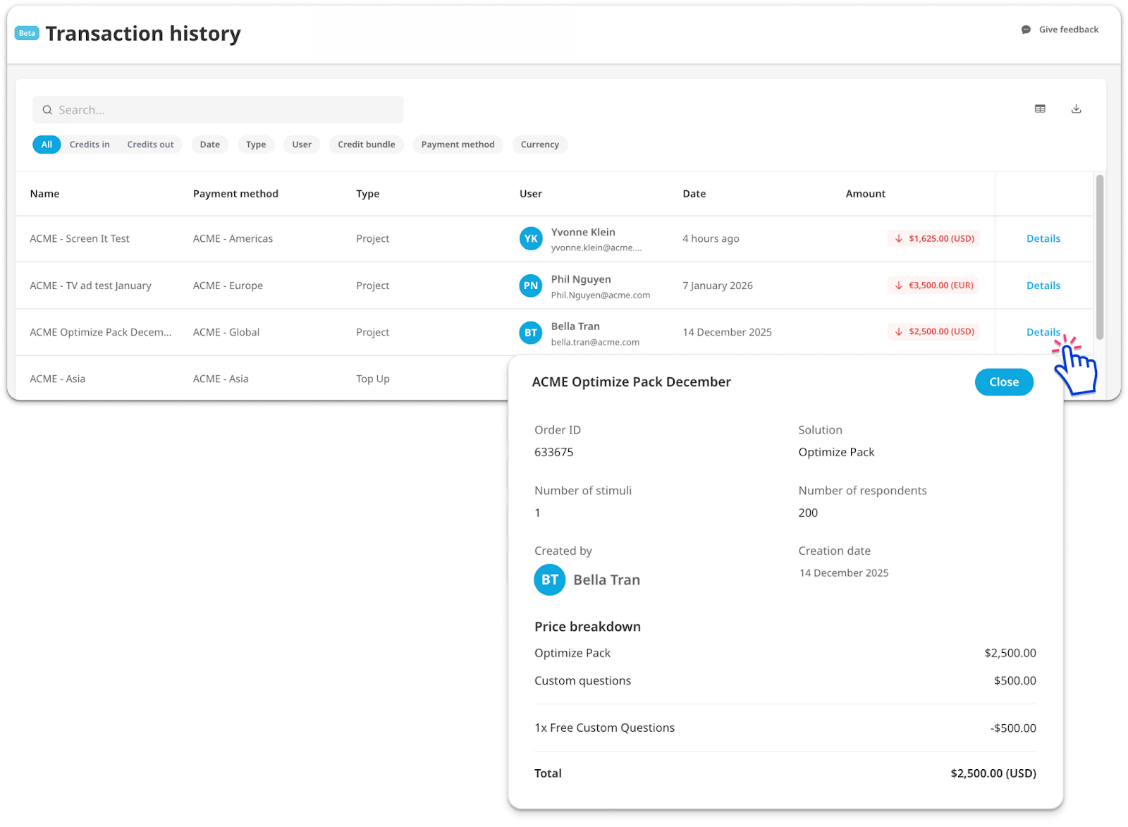This screenshot has height=827, width=1128.
Task: Click the Name column header
Action: (44, 194)
